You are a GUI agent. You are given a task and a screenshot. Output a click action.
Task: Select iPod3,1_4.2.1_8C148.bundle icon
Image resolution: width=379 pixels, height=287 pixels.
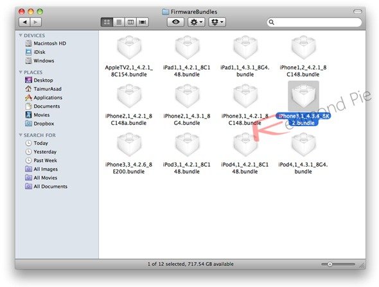(187, 145)
